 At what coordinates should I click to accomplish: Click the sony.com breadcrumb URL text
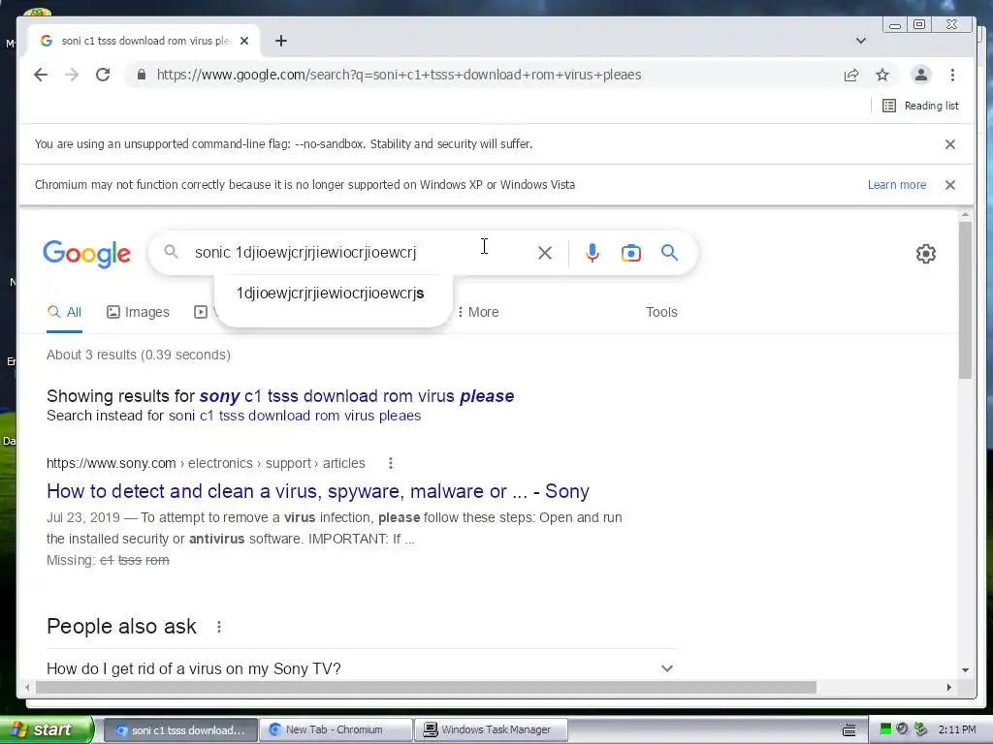point(206,463)
